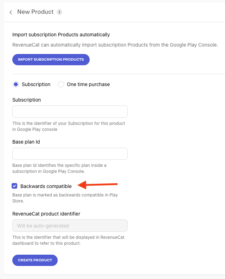Click the New Product page title
Viewport: 225px width, 279px height.
[x=35, y=12]
